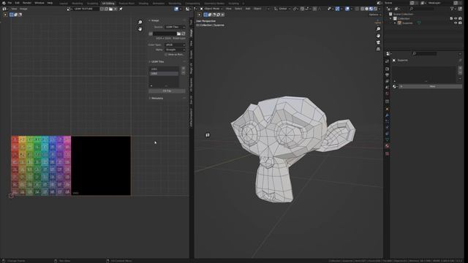Viewport: 468px width, 263px height.
Task: Switch to rendered viewport shading
Action: [x=375, y=9]
